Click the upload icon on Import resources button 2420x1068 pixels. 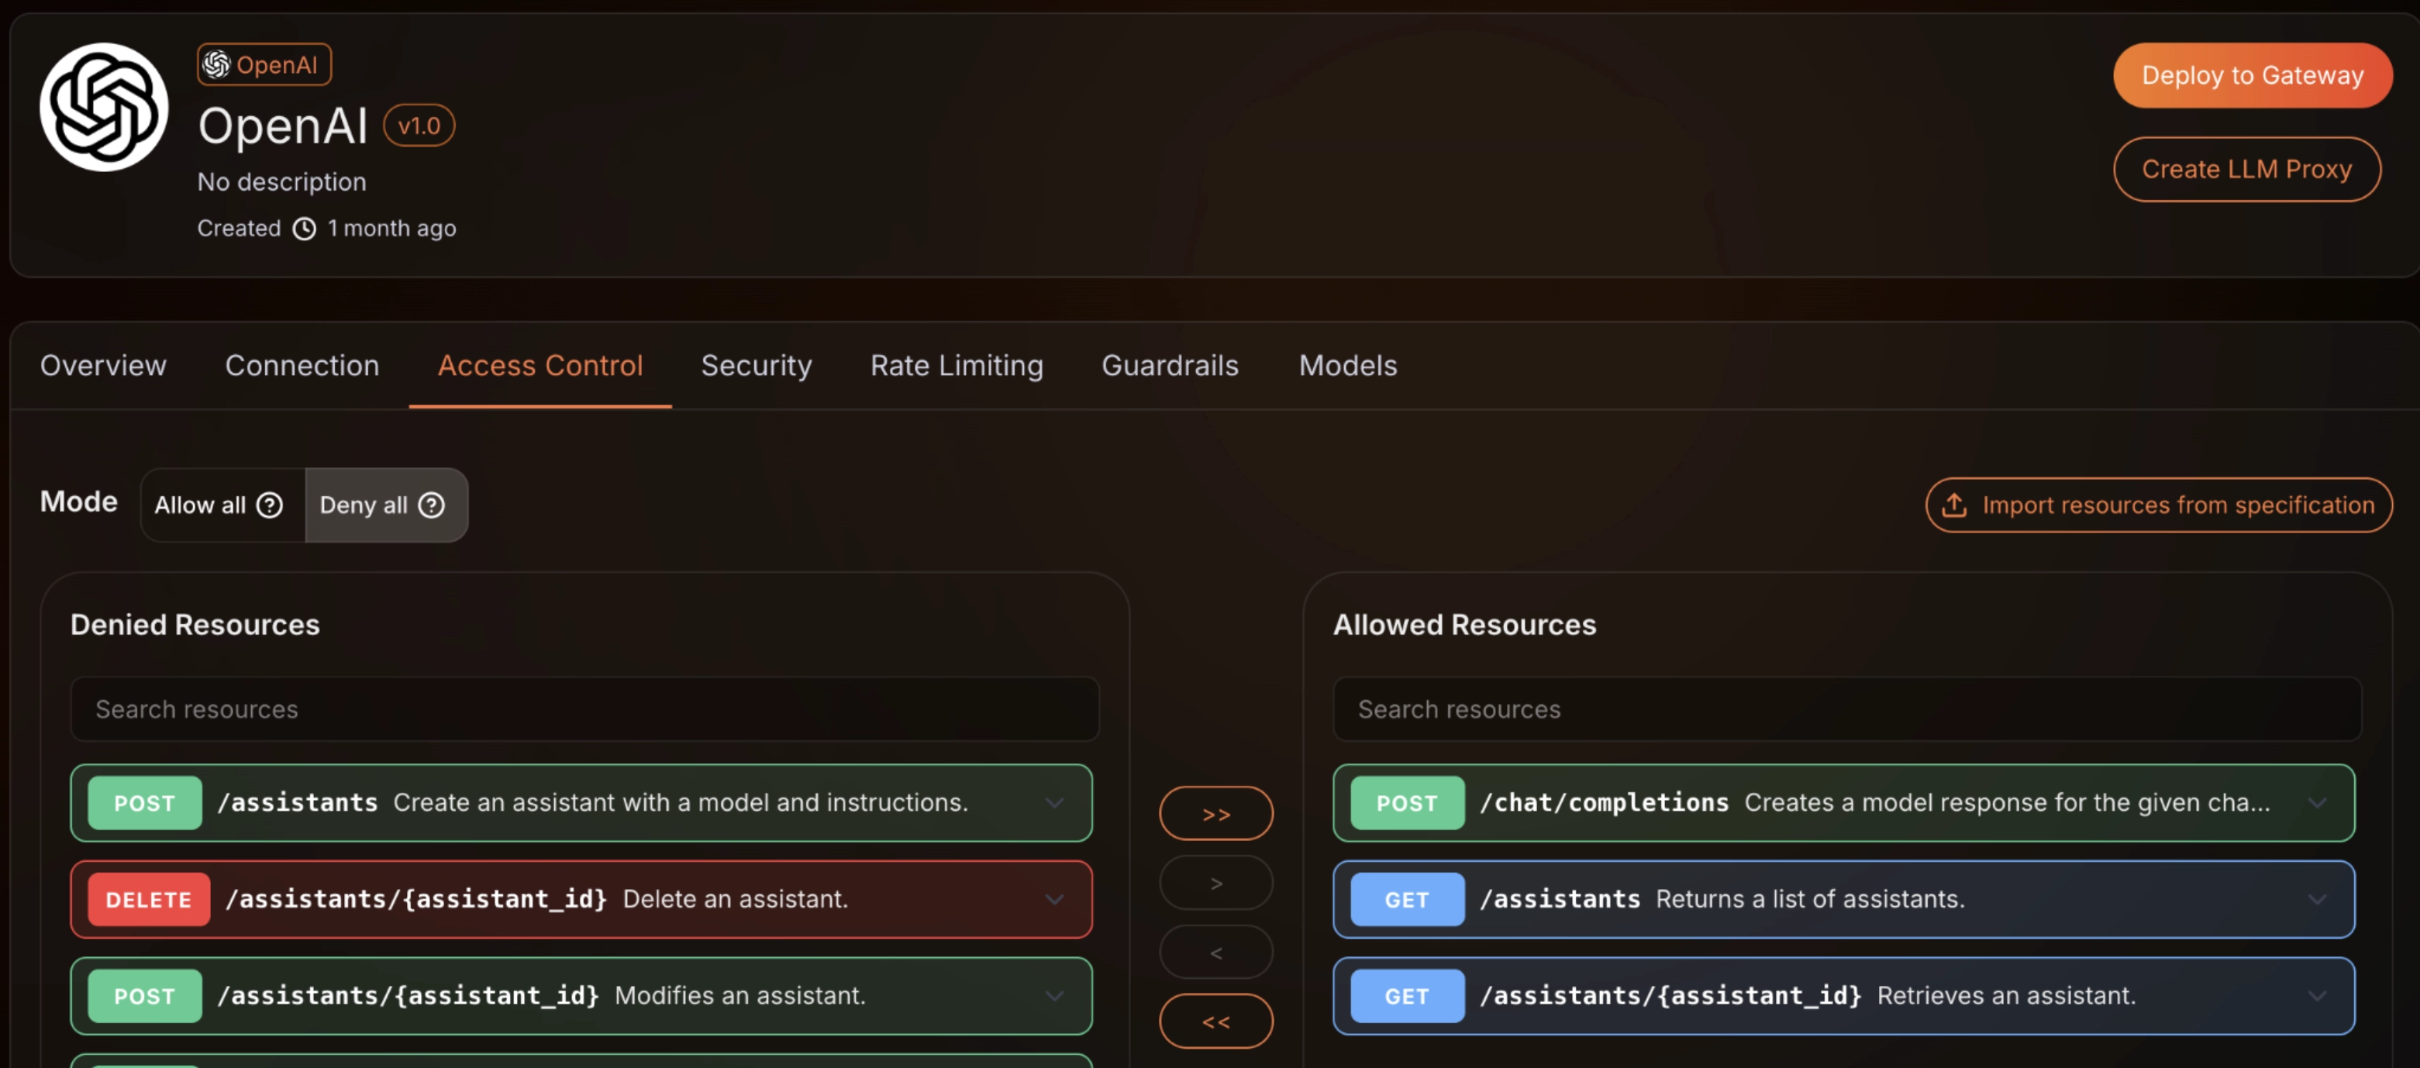(x=1957, y=505)
